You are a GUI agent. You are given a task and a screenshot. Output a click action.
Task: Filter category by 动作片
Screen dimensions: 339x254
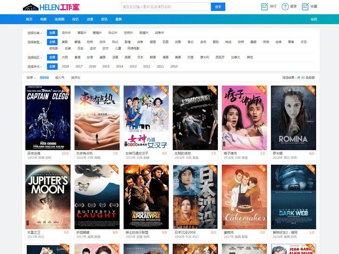[x=66, y=33]
